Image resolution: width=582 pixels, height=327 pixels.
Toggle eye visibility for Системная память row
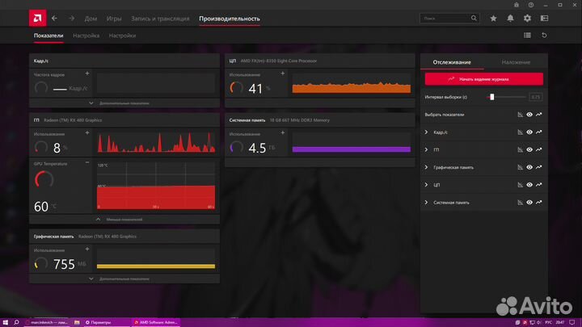[529, 203]
